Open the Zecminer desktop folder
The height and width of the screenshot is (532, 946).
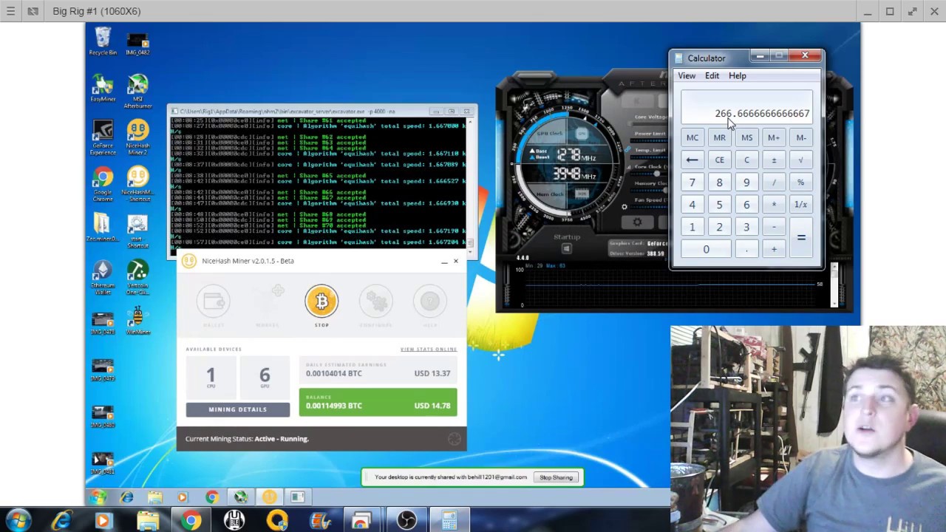point(103,228)
